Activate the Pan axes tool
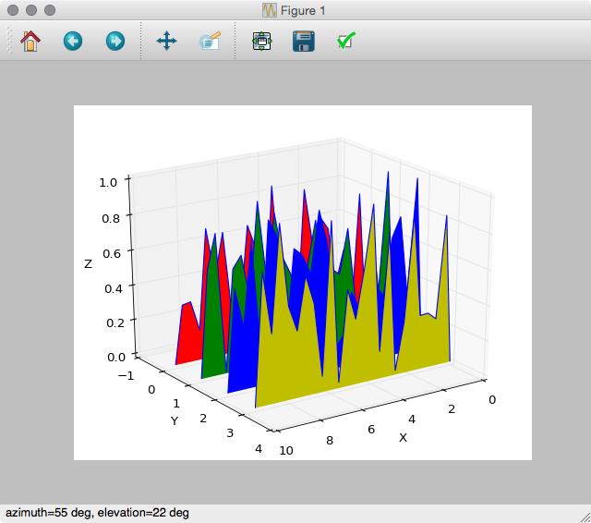Screen dimensions: 591x523 point(166,41)
